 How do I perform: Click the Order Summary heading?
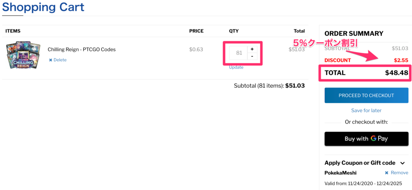tap(354, 34)
